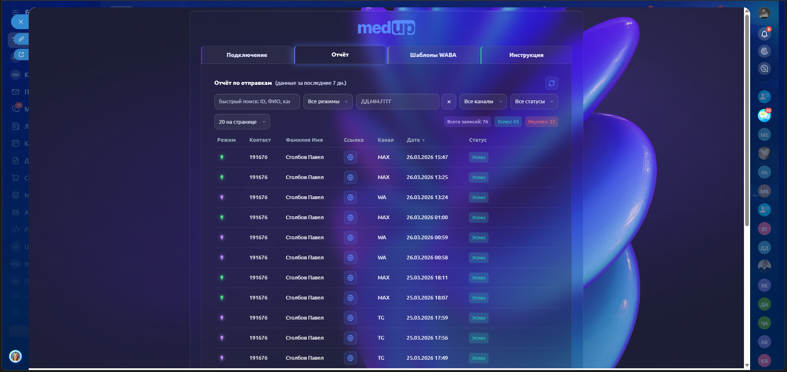Screen dimensions: 787x372
Task: Select the Отчёт tab
Action: pos(340,54)
